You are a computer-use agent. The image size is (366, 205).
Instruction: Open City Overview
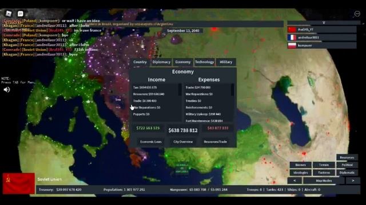point(183,142)
